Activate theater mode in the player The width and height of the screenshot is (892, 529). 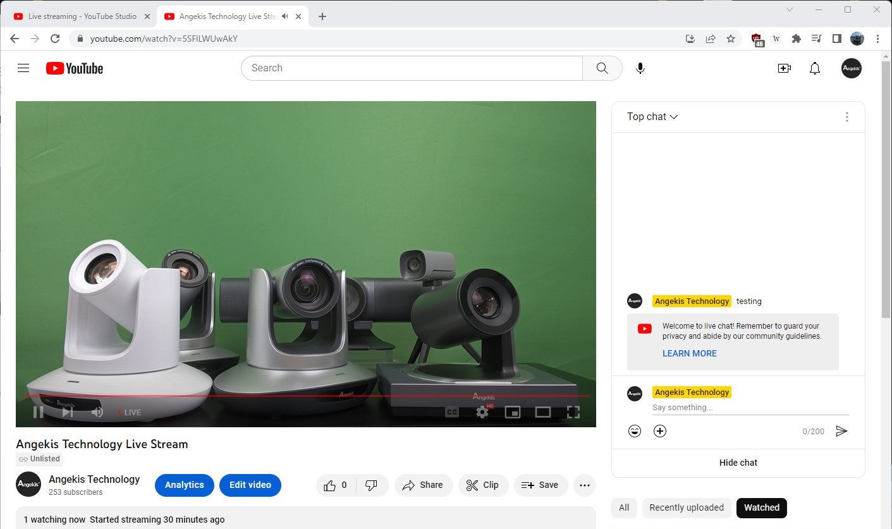(542, 411)
